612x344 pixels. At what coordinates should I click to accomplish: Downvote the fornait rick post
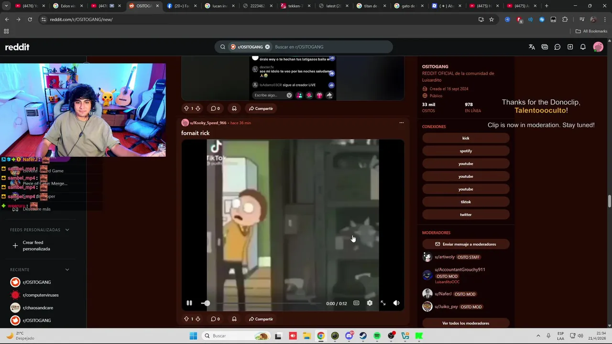[198, 319]
